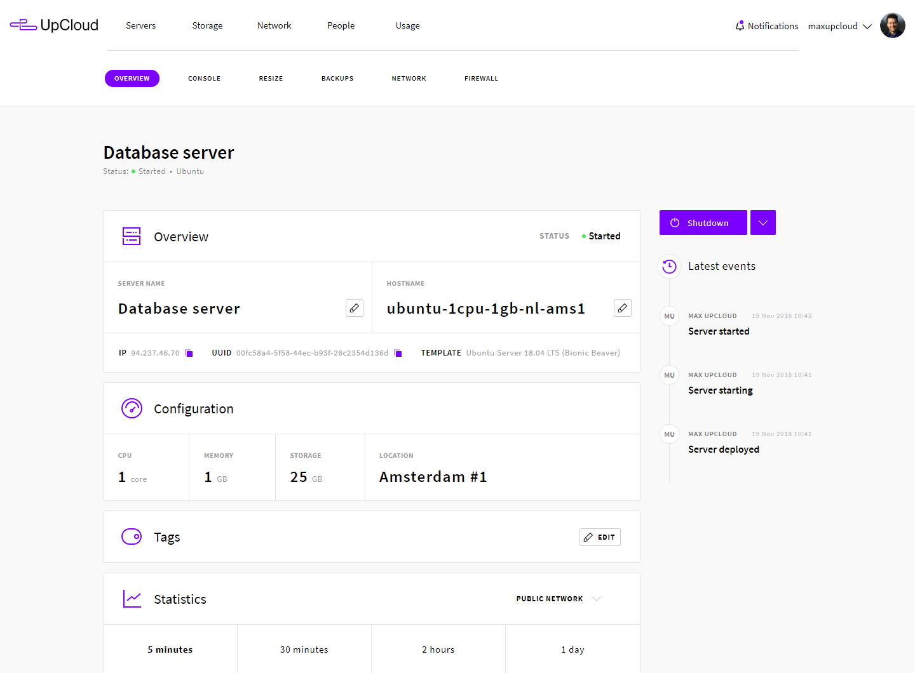Select the 30 minutes statistics range
The image size is (915, 673).
coord(304,650)
